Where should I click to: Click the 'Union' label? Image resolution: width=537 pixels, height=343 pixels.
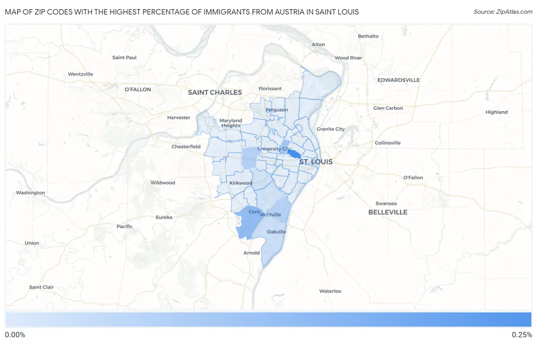32,243
